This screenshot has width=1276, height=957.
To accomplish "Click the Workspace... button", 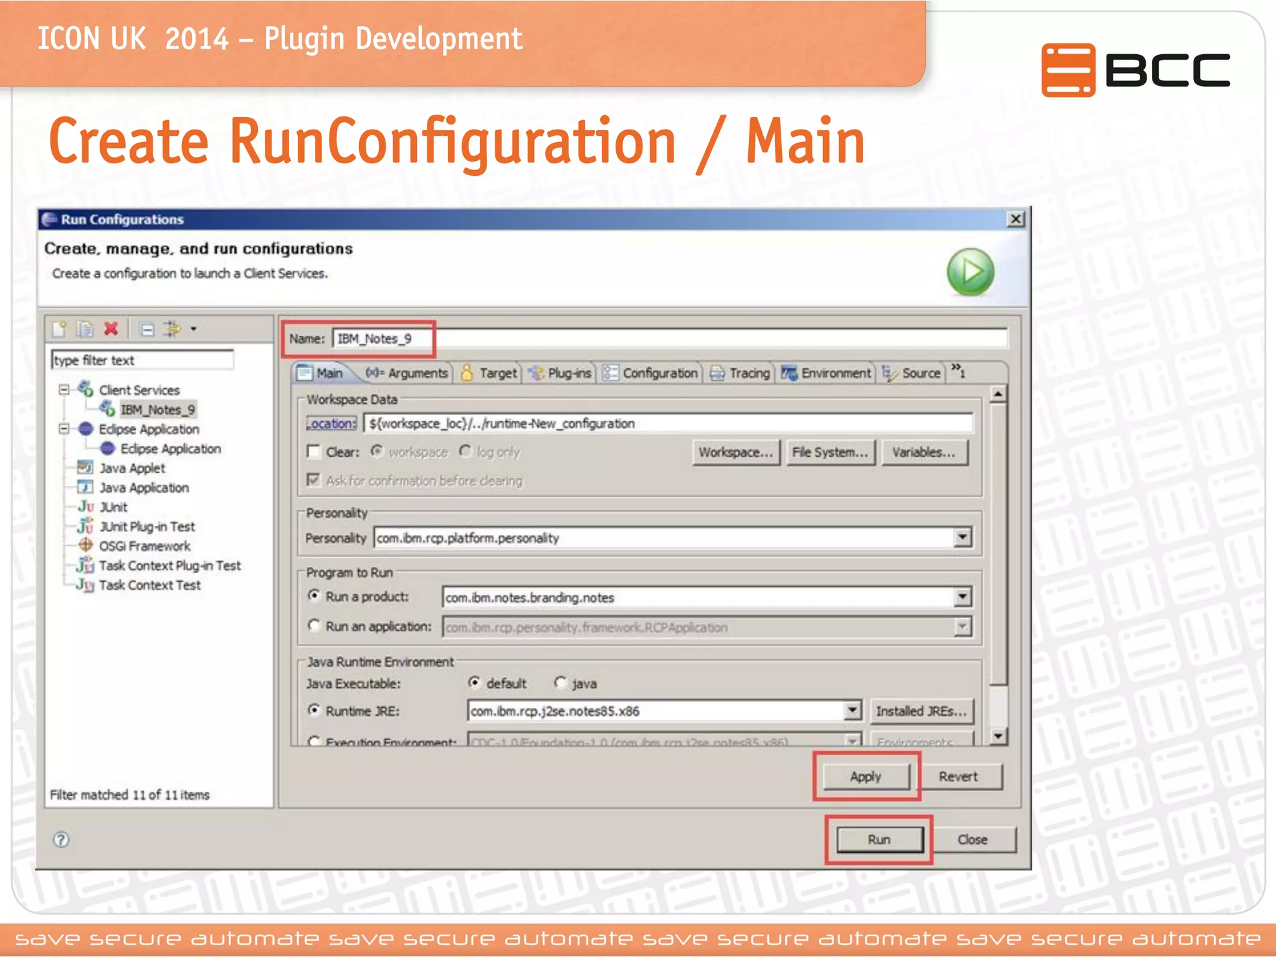I will [736, 452].
